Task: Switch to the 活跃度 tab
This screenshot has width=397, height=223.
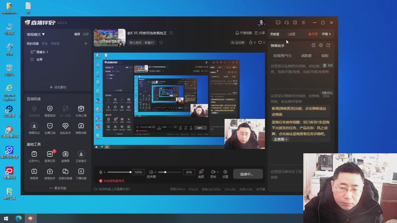Action: pyautogui.click(x=306, y=56)
